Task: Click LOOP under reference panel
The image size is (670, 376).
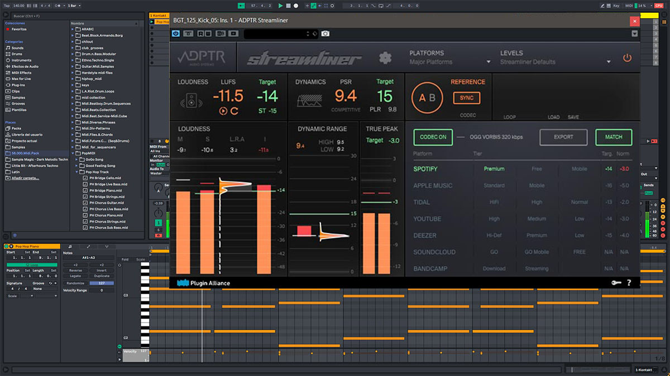Action: pos(510,117)
